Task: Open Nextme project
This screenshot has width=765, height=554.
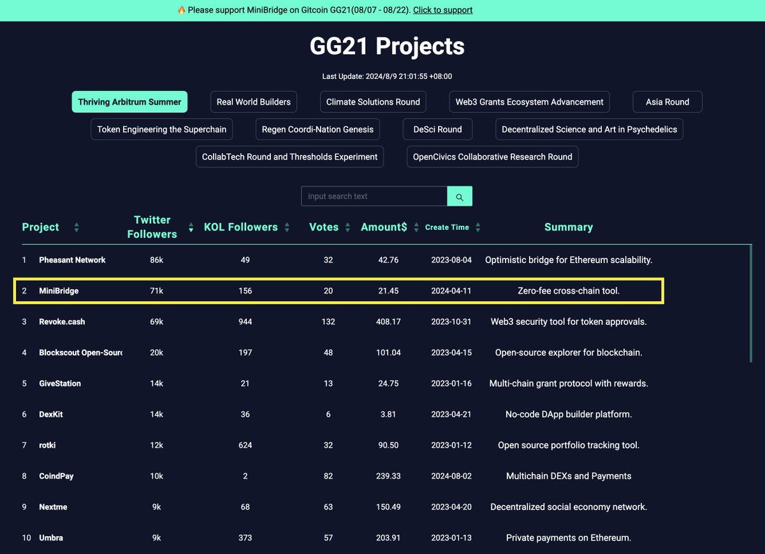Action: (53, 507)
